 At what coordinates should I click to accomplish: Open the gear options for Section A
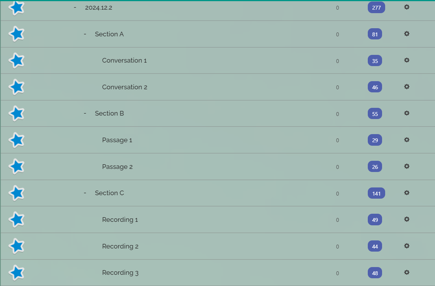tap(406, 34)
